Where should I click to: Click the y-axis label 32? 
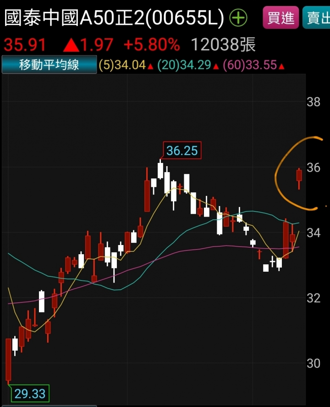[x=313, y=298]
